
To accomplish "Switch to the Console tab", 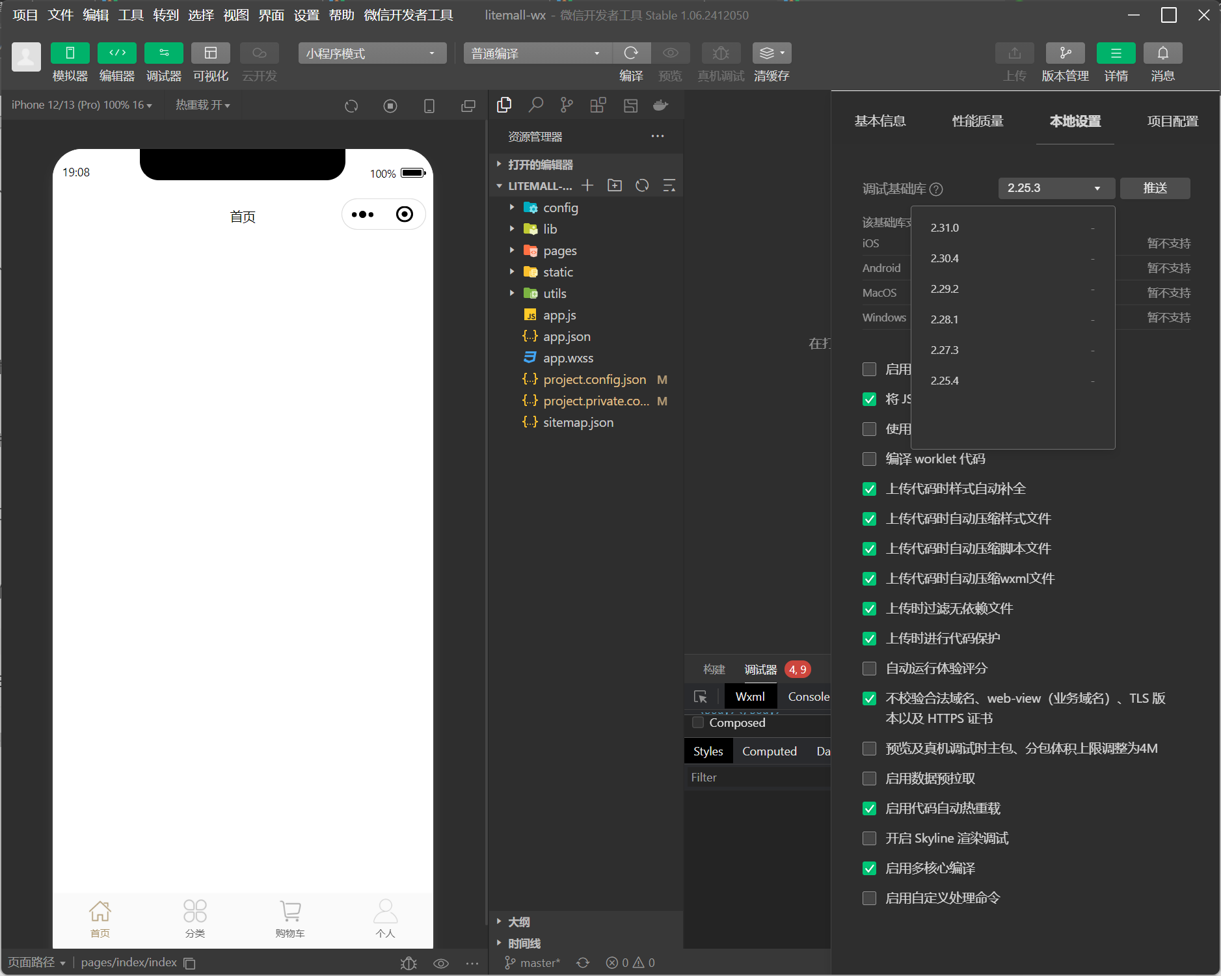I will 809,697.
